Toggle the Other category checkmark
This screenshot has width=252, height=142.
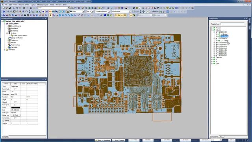(214, 64)
